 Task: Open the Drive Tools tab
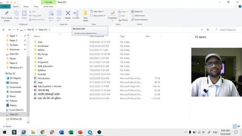point(48,6)
